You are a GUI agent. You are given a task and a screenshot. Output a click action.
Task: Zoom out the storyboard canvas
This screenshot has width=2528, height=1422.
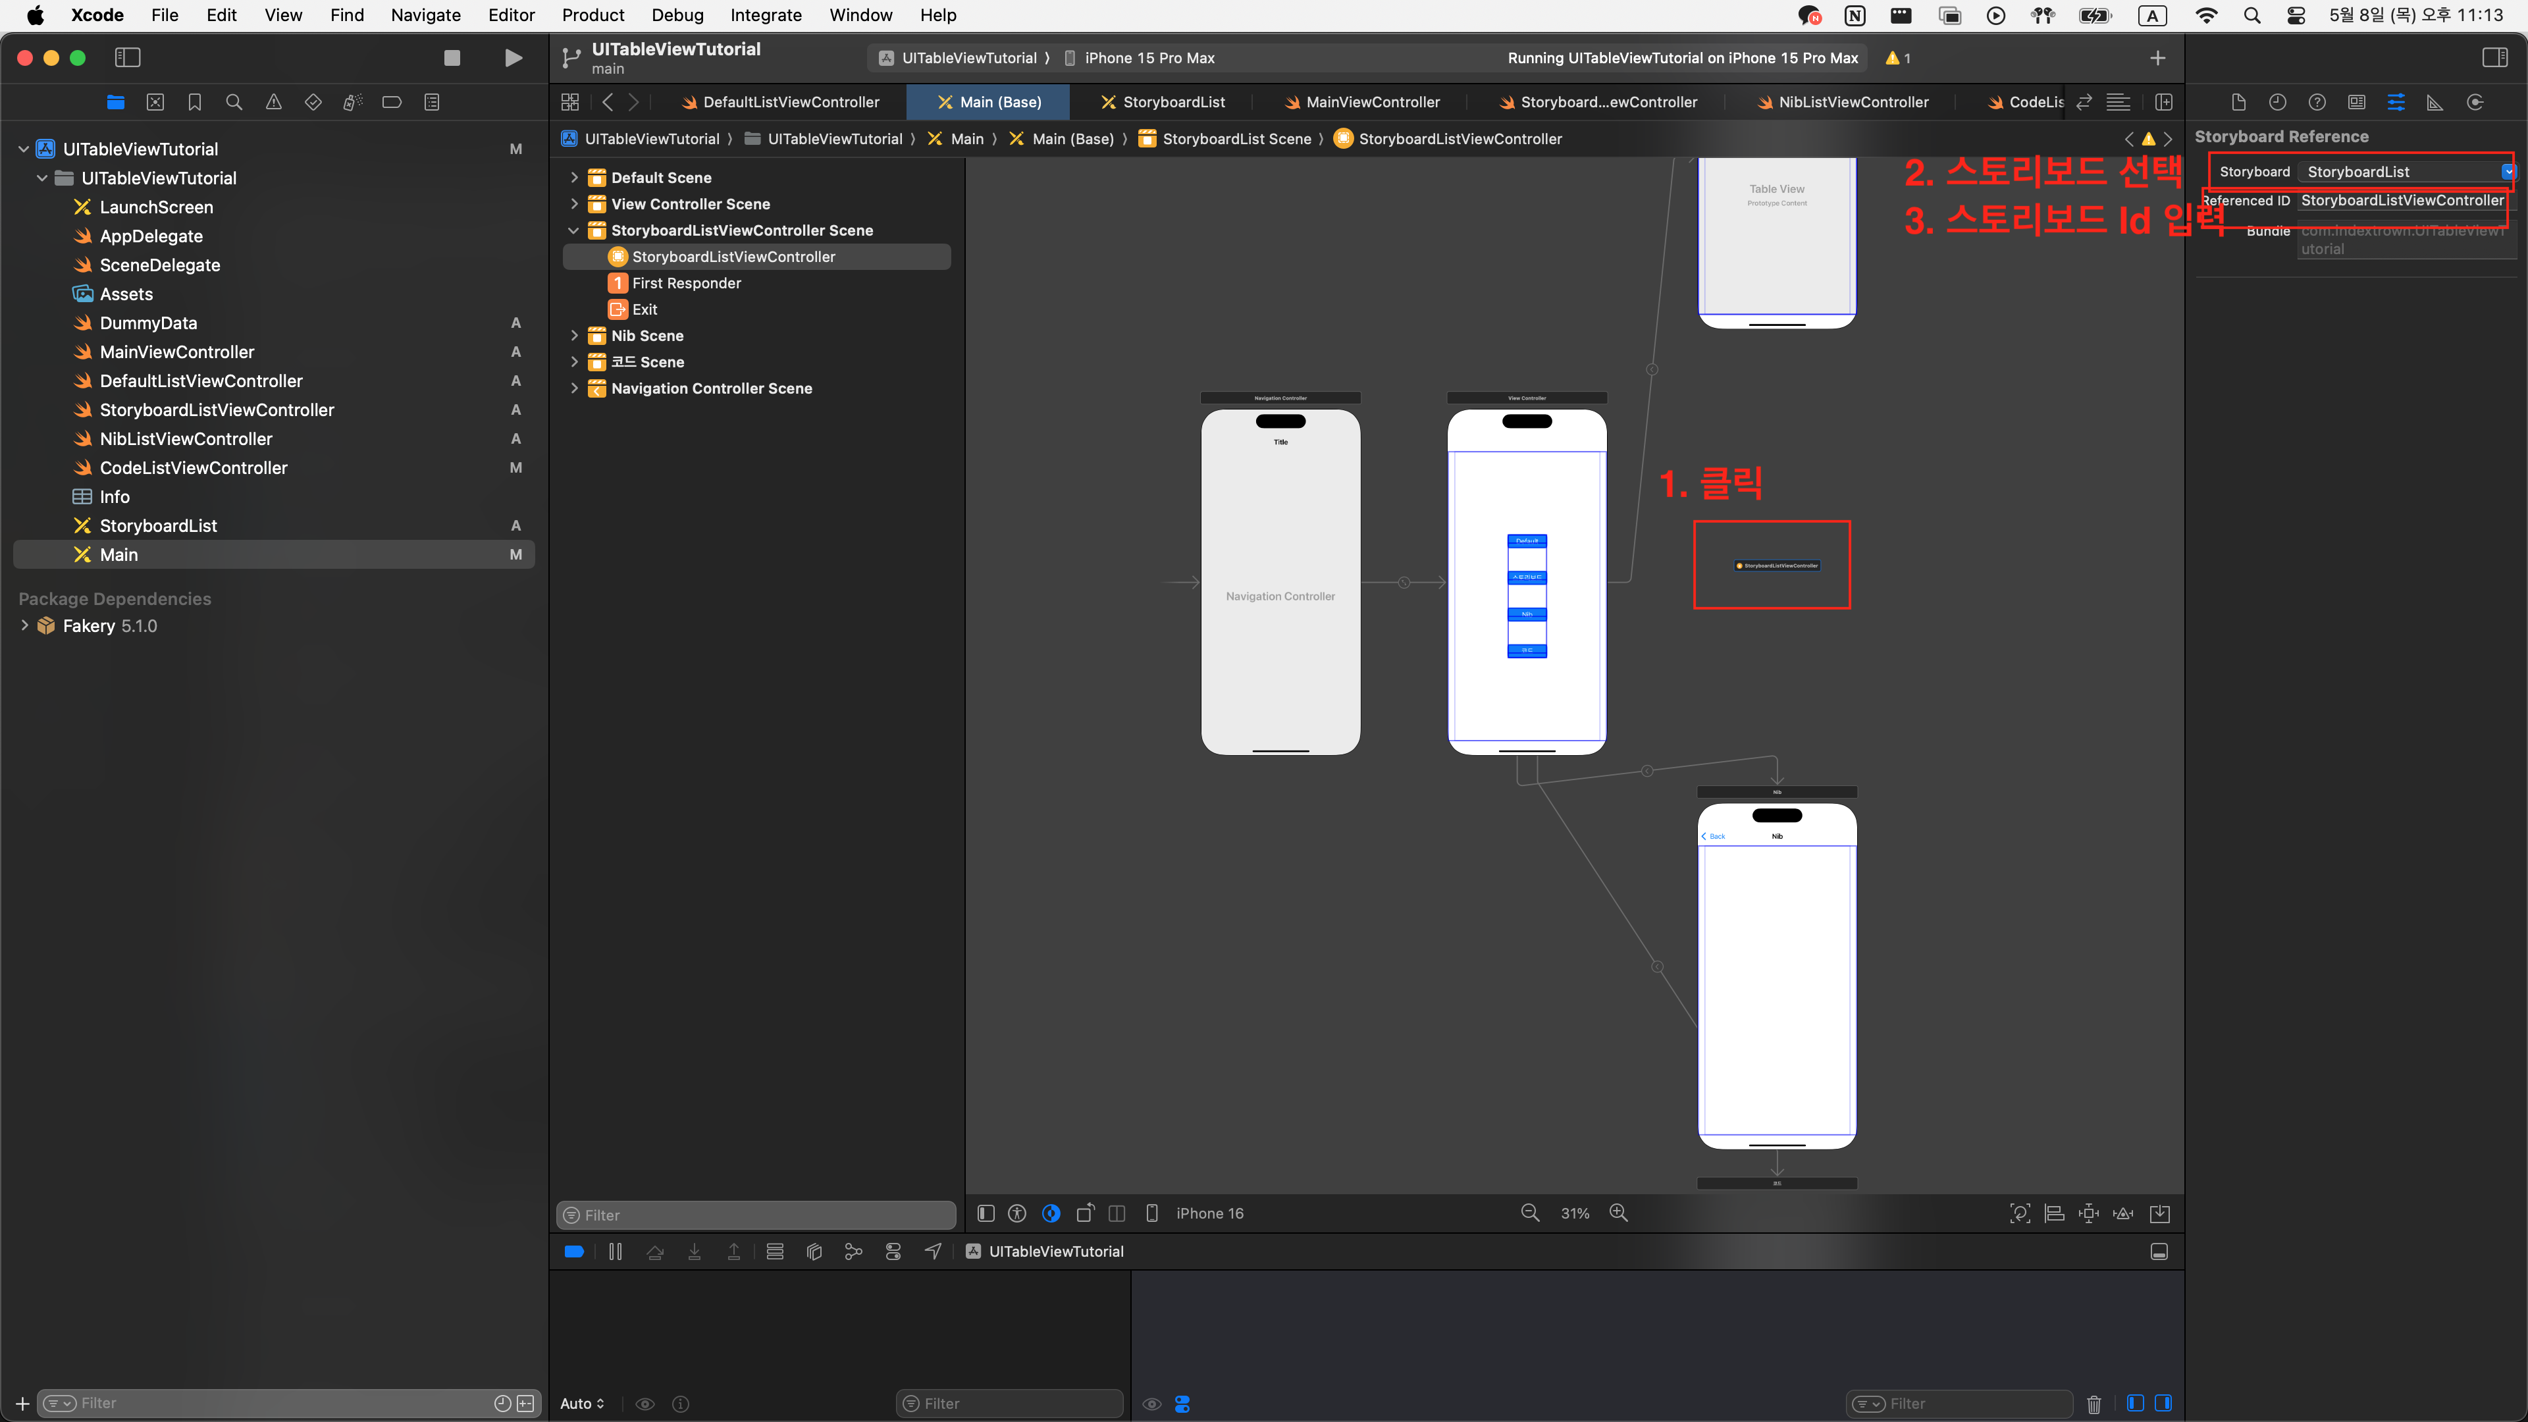click(1529, 1213)
